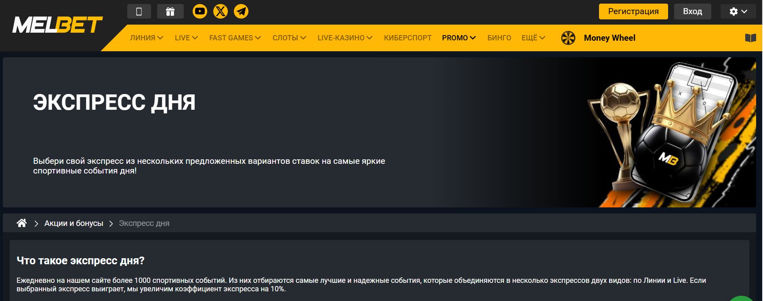
Task: Click the MELBET logo
Action: pyautogui.click(x=57, y=25)
